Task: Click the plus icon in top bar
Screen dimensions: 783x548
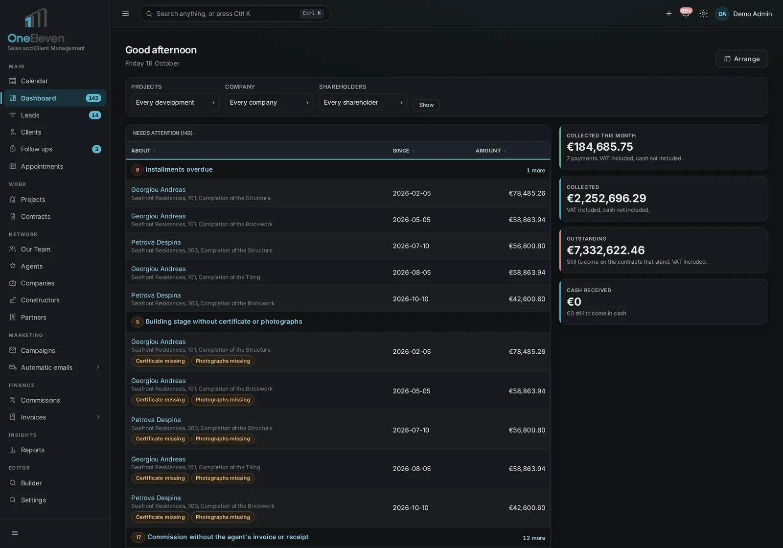Action: tap(668, 14)
